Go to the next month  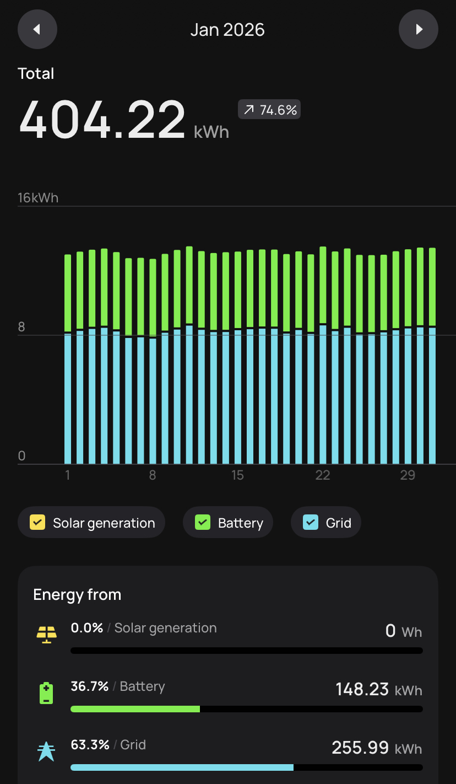(x=419, y=29)
